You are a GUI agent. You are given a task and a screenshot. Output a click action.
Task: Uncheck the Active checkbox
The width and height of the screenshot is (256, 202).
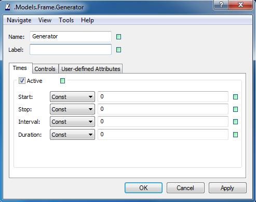22,81
